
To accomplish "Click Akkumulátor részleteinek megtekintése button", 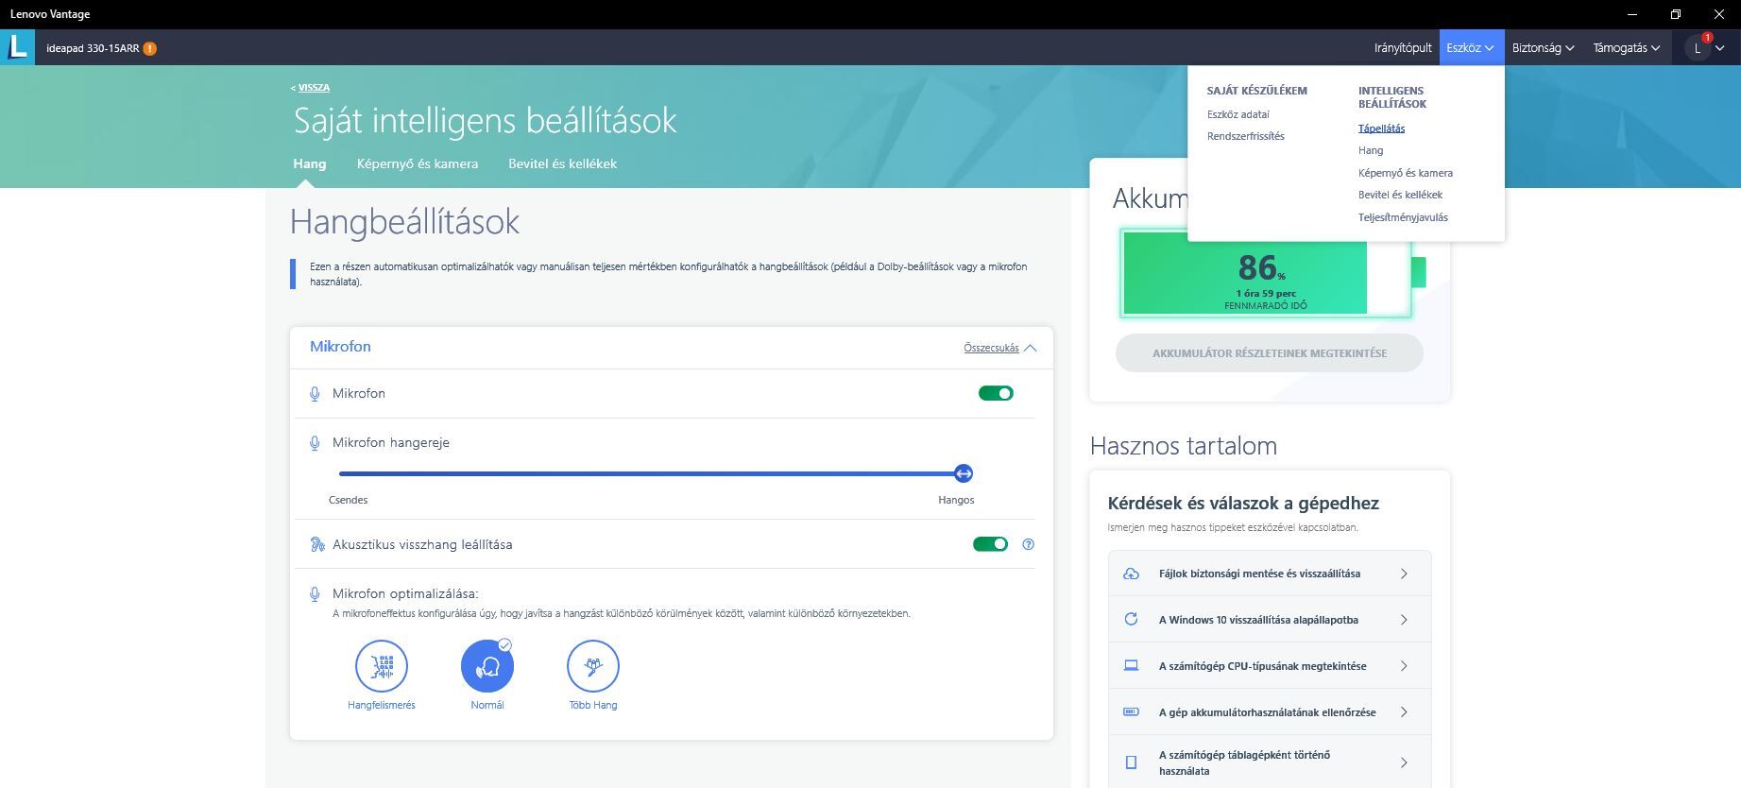I will point(1270,353).
